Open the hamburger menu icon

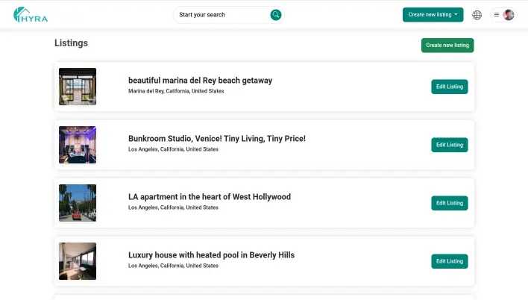[x=497, y=15]
